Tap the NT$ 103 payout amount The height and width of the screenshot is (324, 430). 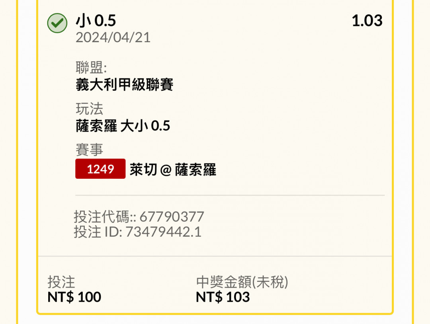tap(223, 297)
